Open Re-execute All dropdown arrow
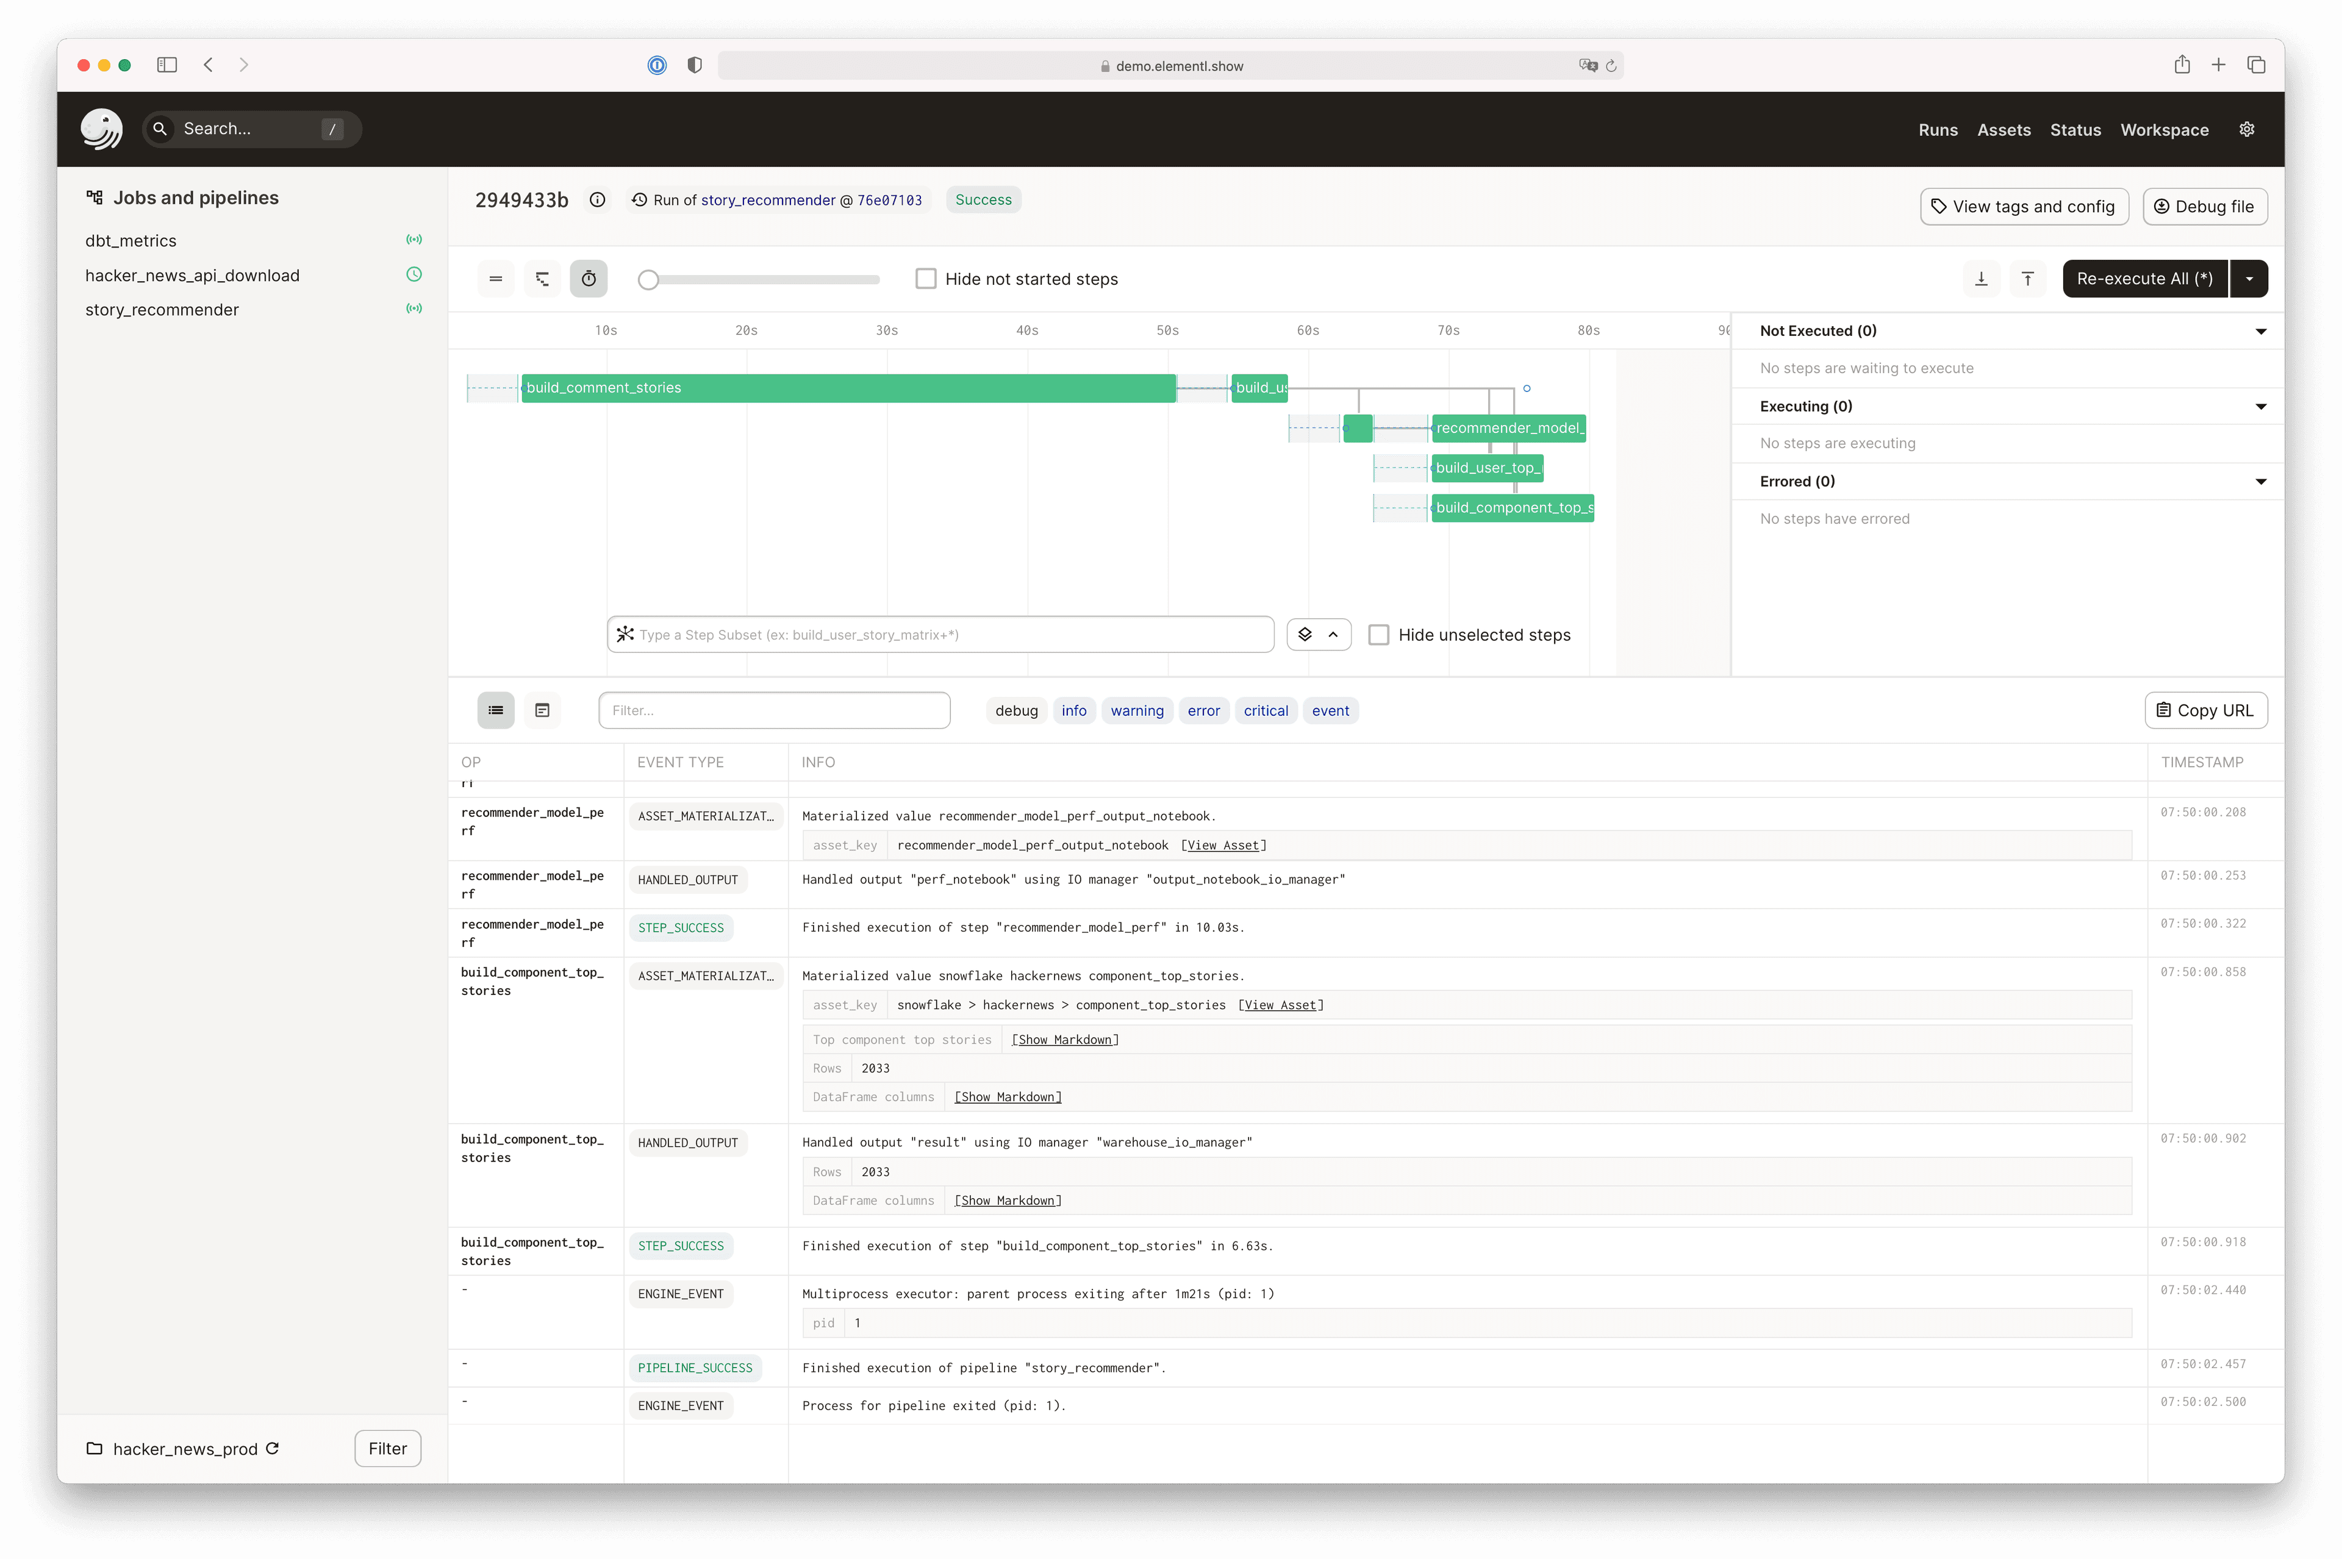This screenshot has width=2342, height=1559. [x=2249, y=279]
